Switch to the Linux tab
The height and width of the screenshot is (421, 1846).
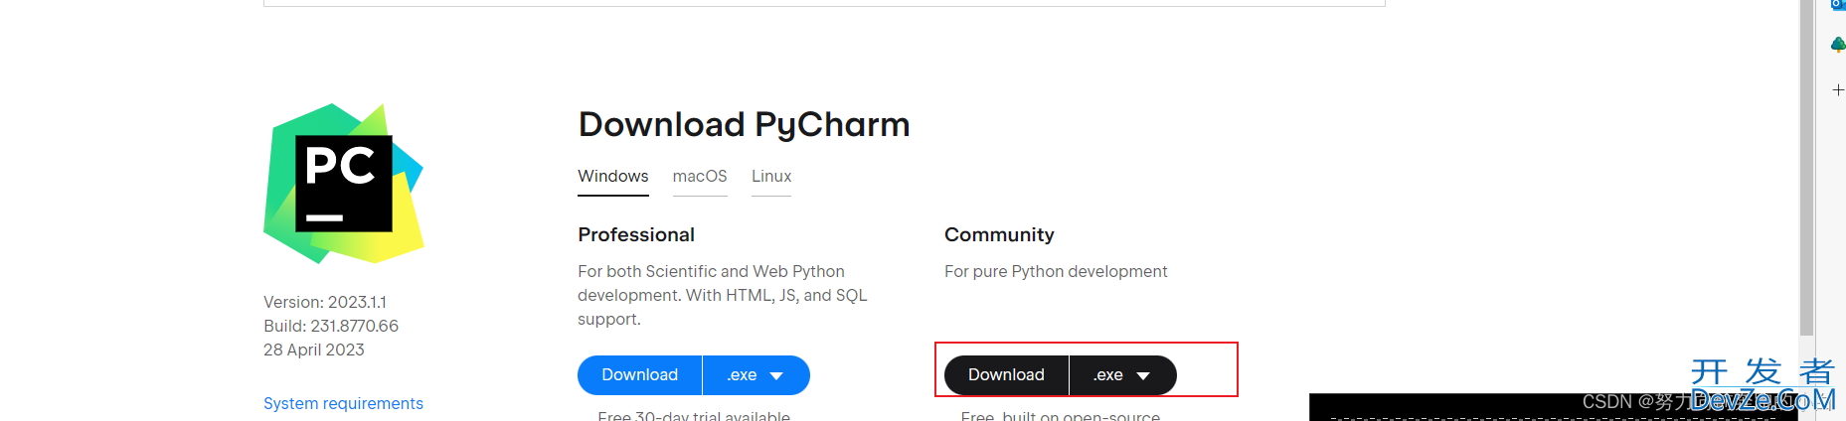(x=771, y=177)
